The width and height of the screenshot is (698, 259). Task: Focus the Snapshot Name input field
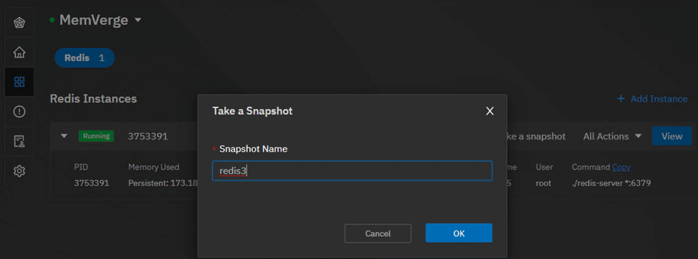pyautogui.click(x=352, y=170)
